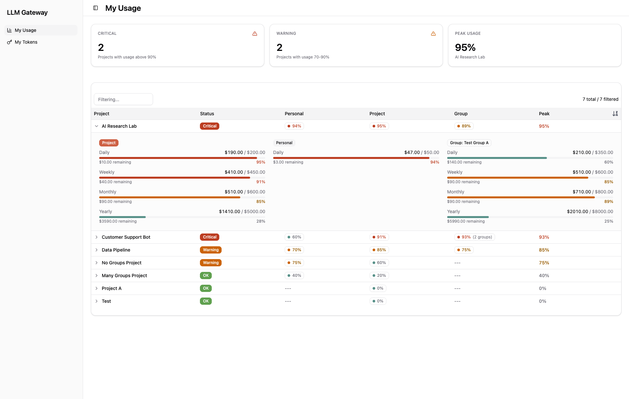Click Critical badge for AI Research Lab
Viewport: 629px width, 399px height.
209,126
